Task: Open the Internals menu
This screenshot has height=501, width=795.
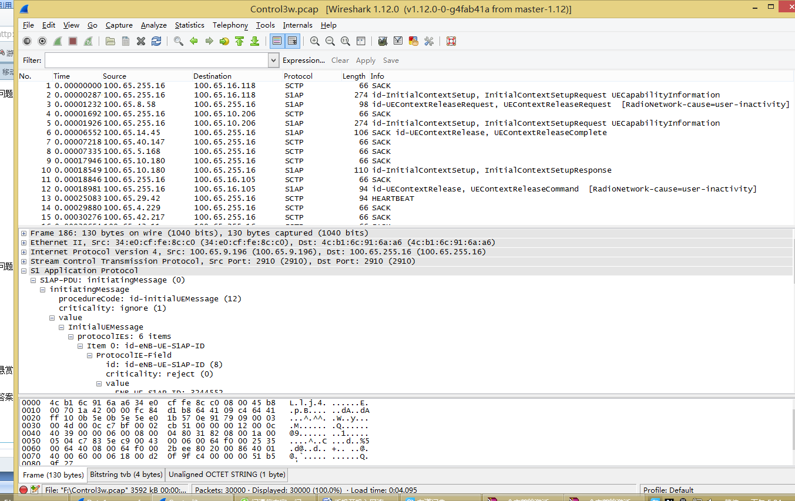Action: point(298,25)
